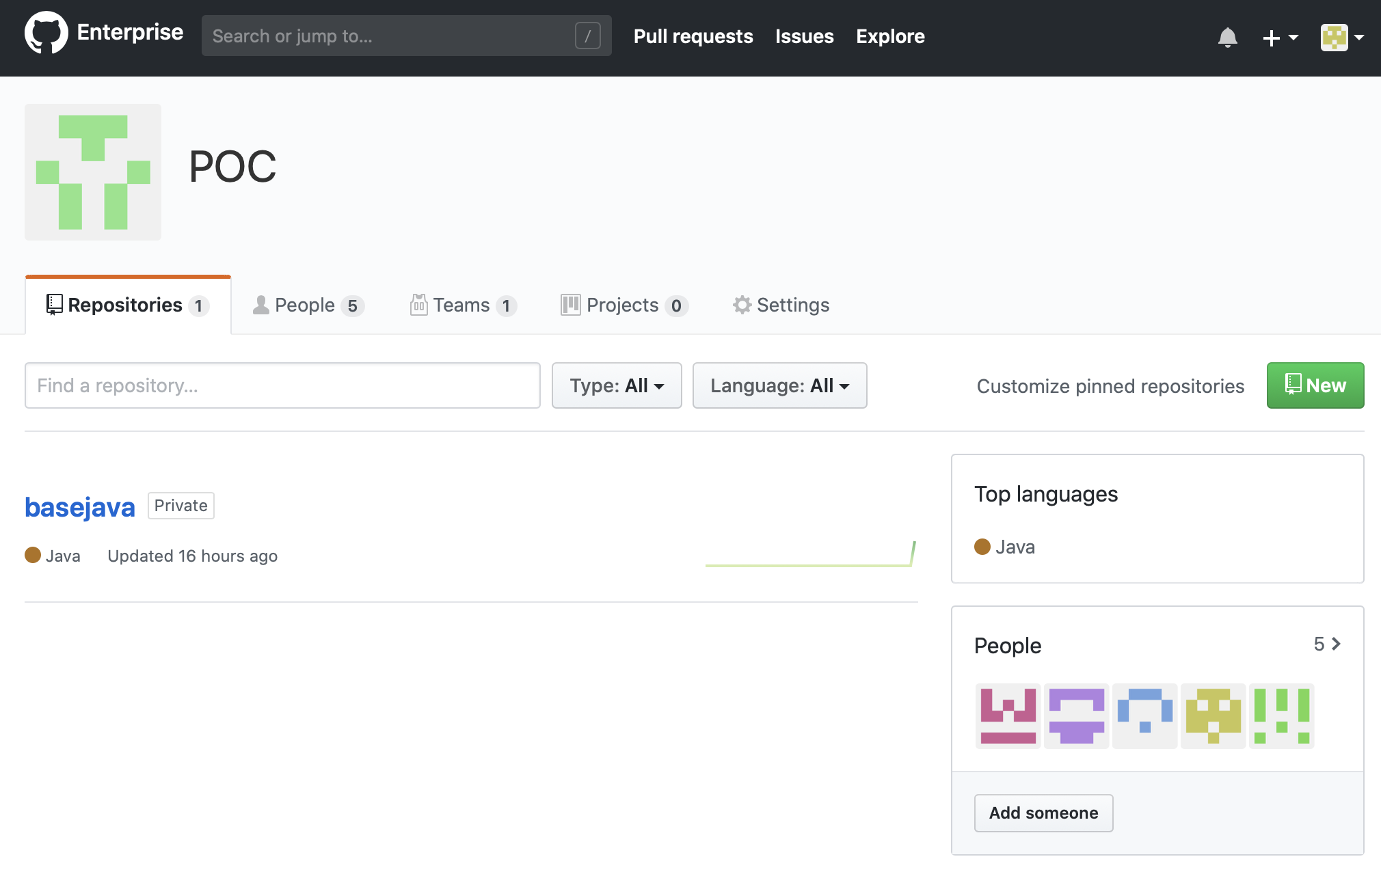
Task: Open the user profile avatar menu
Action: (1341, 37)
